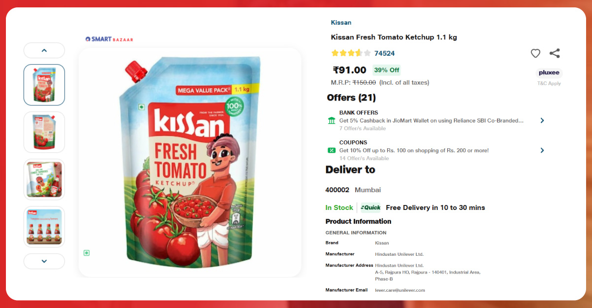
Task: Expand the Bank Offers section via its chevron
Action: [x=542, y=120]
